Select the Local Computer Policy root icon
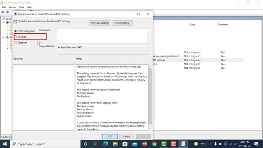This screenshot has width=263, height=148. click(x=4, y=18)
